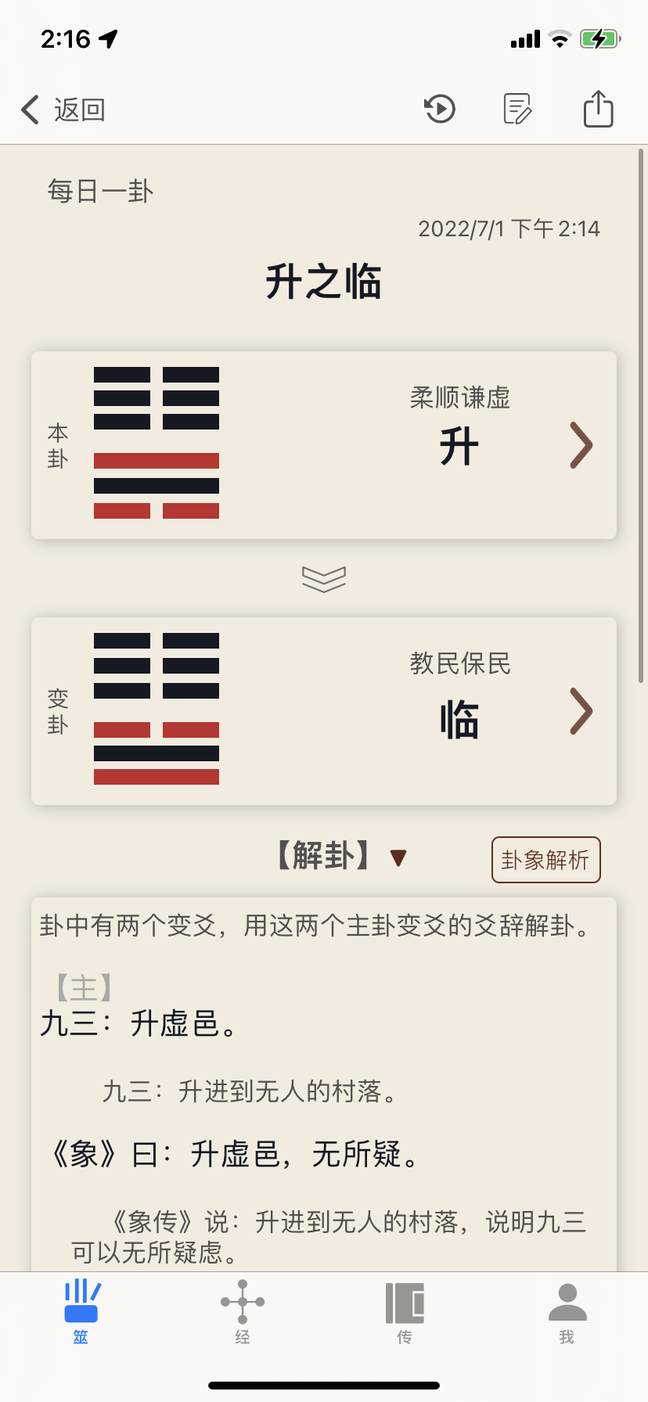Expand the 升 hexagram details chevron
Screen dimensions: 648x1402
[581, 445]
